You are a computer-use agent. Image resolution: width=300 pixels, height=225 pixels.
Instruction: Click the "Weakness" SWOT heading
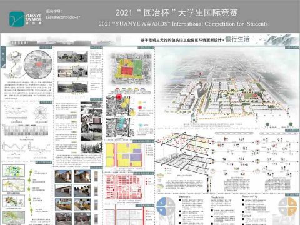(x=217, y=197)
